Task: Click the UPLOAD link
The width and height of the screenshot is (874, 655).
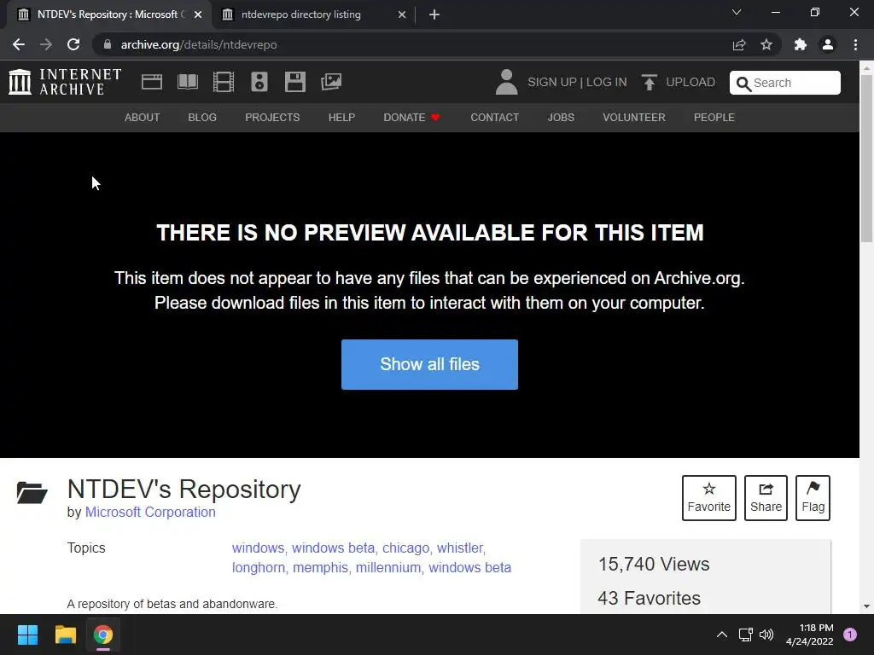Action: (x=690, y=82)
